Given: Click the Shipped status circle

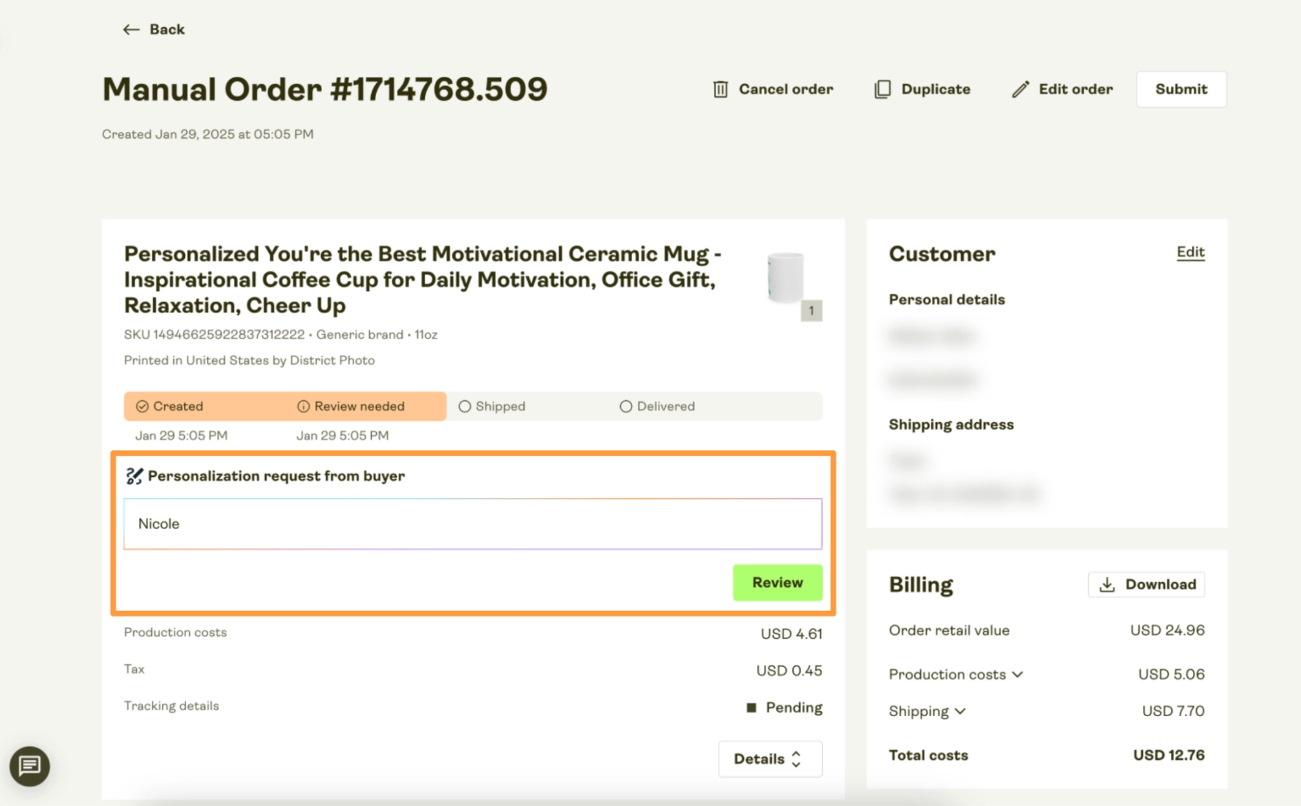Looking at the screenshot, I should (x=465, y=407).
